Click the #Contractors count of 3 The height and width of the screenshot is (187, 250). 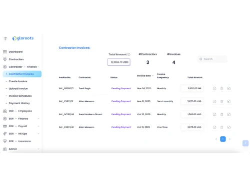point(147,62)
